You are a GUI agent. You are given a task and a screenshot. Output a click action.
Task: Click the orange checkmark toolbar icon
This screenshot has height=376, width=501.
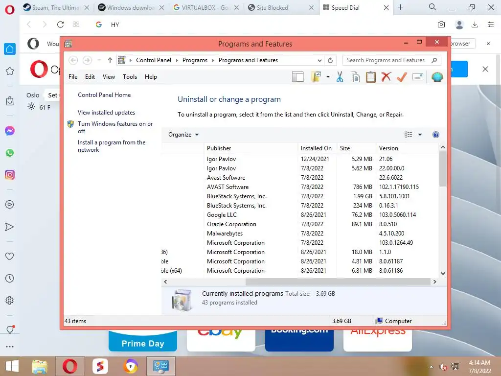402,77
